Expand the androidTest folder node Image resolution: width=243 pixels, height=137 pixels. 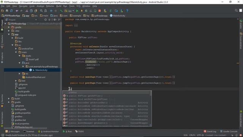pos(16,49)
